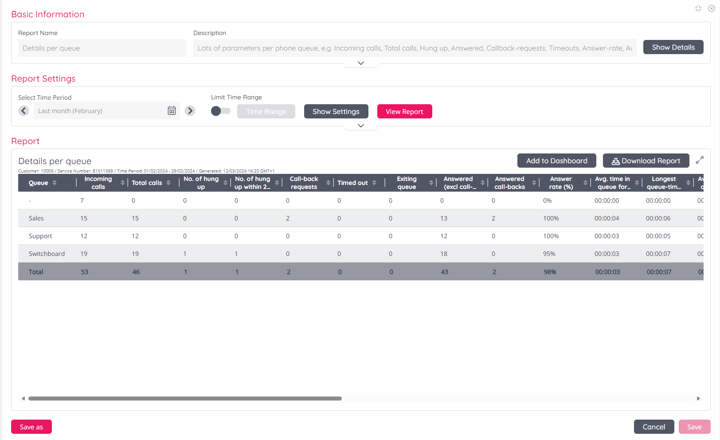Image resolution: width=720 pixels, height=440 pixels.
Task: Expand the Report Settings section chevron
Action: pyautogui.click(x=361, y=126)
